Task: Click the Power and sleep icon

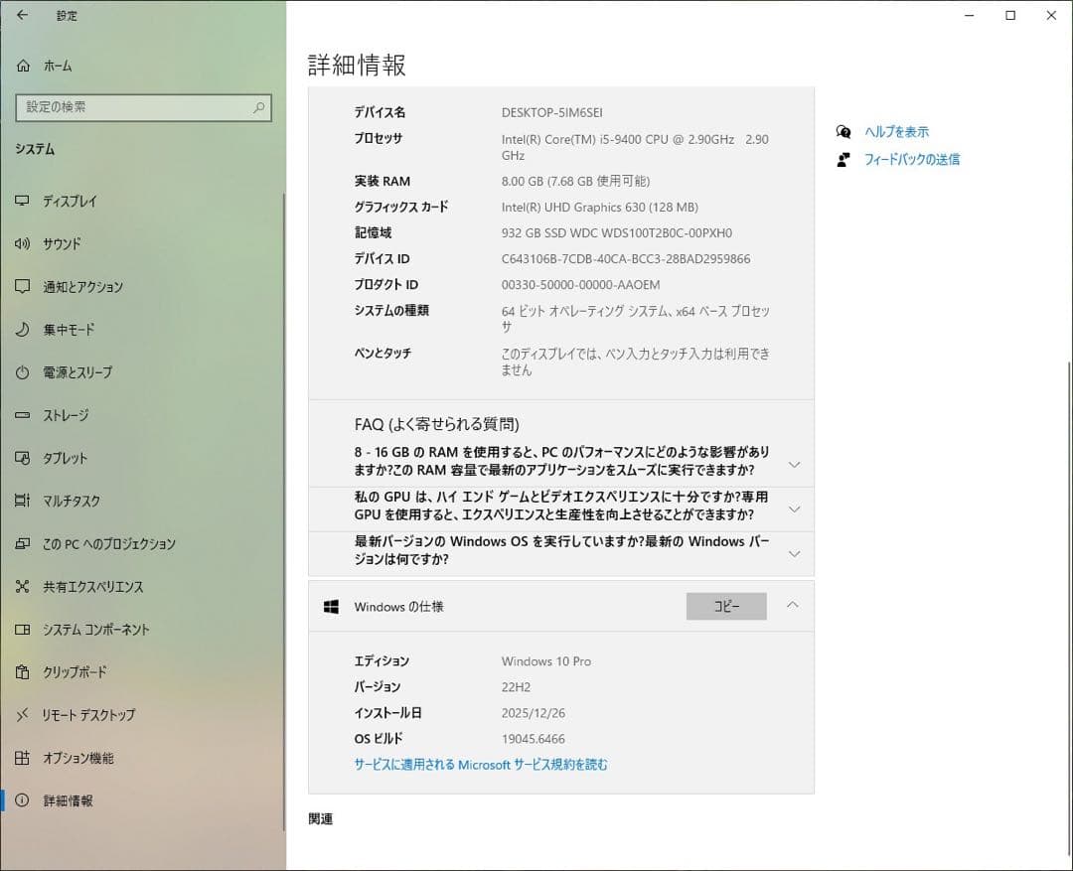Action: click(22, 372)
